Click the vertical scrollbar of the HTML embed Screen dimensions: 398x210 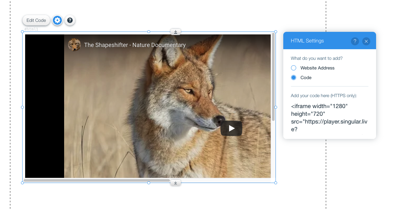pos(273,77)
